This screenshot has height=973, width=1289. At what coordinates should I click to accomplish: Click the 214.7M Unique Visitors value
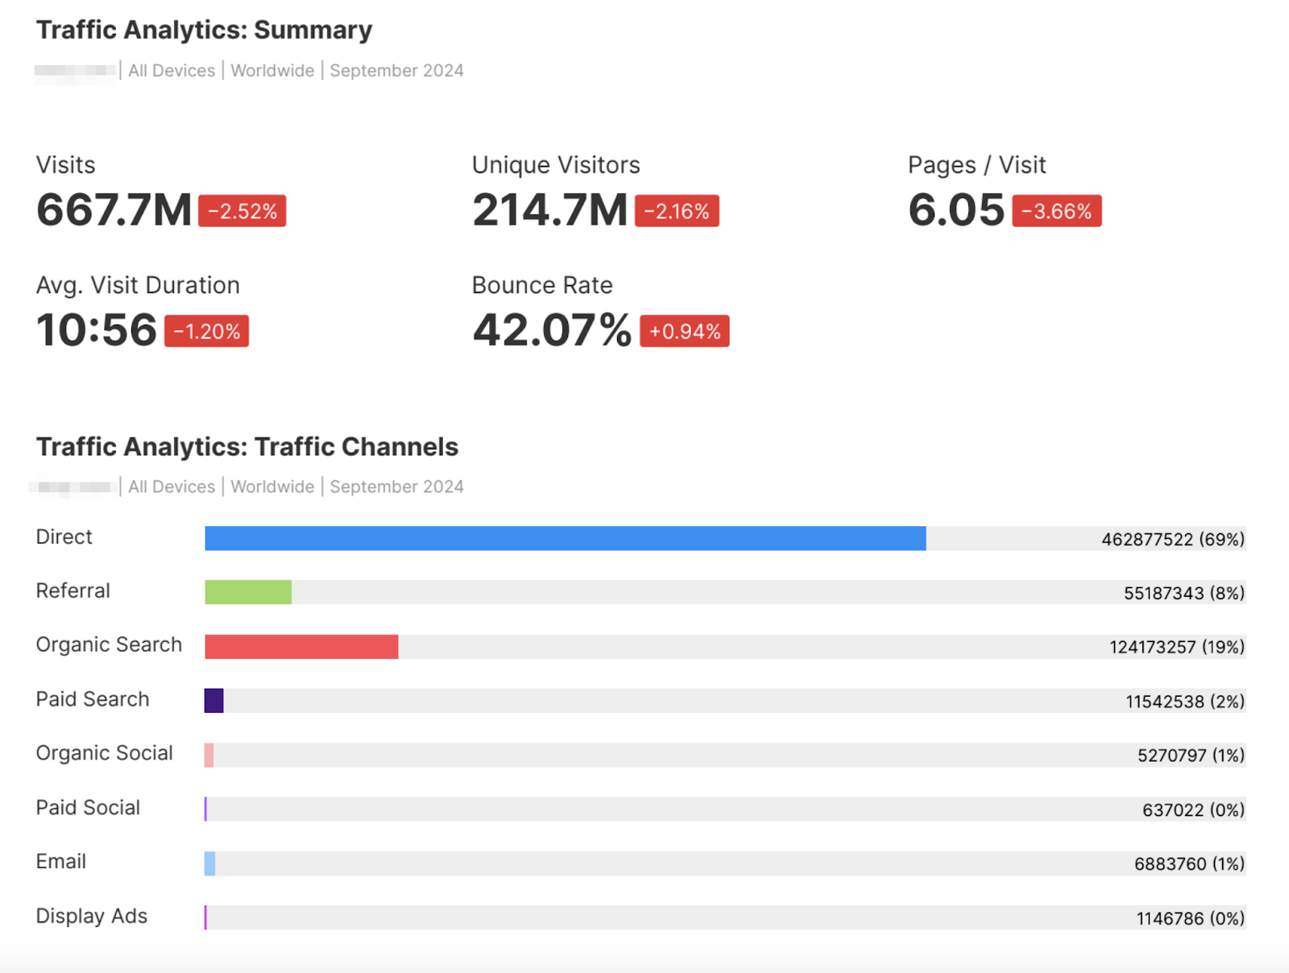pyautogui.click(x=549, y=208)
